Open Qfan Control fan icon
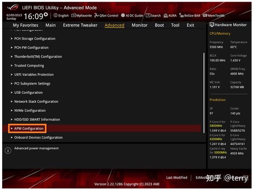Viewport: 255px width, 190px height. (x=96, y=15)
